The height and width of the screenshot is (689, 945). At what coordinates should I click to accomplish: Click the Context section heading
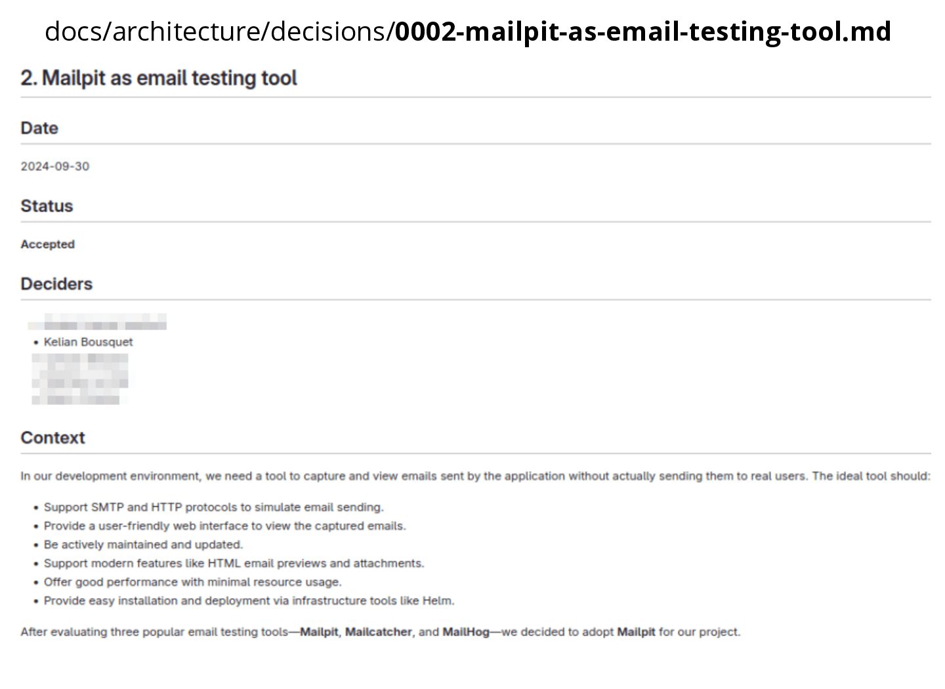point(52,438)
